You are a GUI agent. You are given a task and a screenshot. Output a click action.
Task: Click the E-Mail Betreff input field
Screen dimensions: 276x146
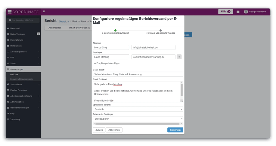point(138,74)
